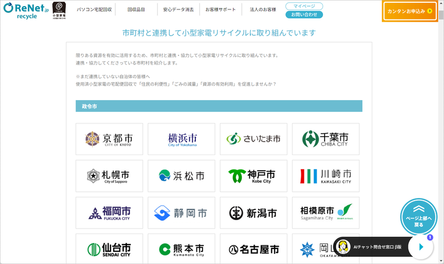Open the 法人のお客様 menu
The width and height of the screenshot is (444, 264).
[x=263, y=9]
